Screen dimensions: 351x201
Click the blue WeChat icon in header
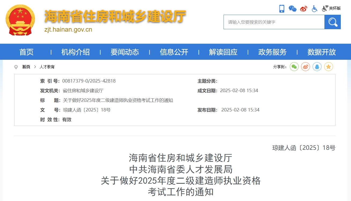tap(292, 9)
